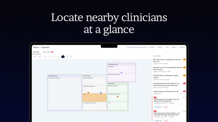218x122 pixels.
Task: Escalate the ischemic stroke page now
Action: 158,121
